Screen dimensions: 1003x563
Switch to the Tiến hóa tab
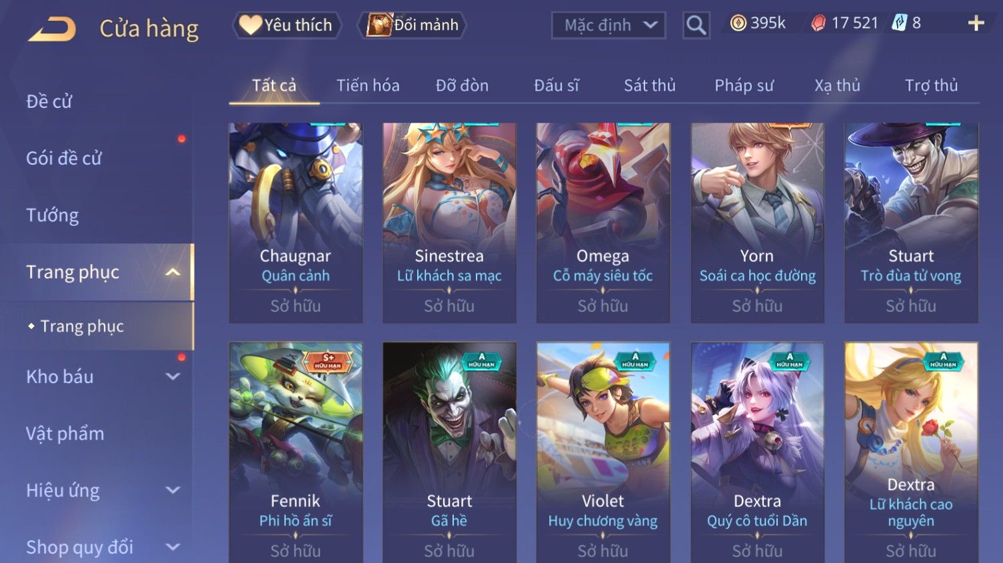click(x=368, y=85)
